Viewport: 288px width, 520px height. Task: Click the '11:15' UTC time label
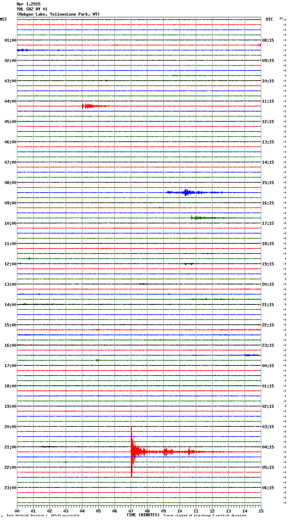[268, 101]
